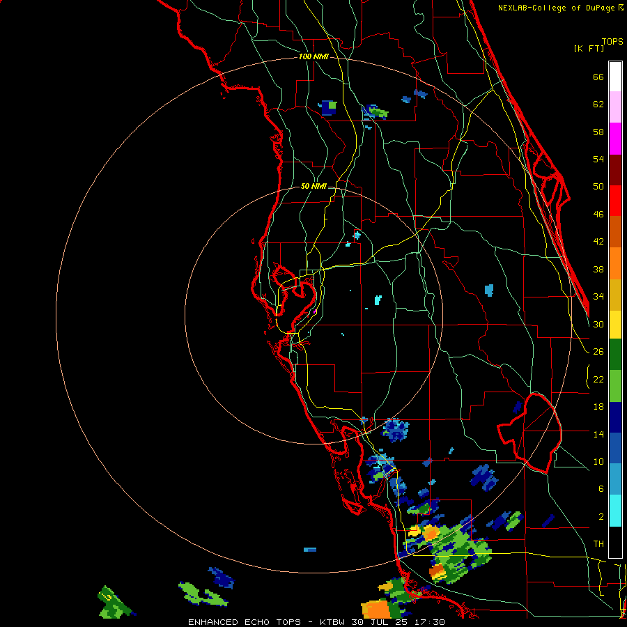The width and height of the screenshot is (627, 627).
Task: Click the 42 legend value
Action: click(598, 241)
